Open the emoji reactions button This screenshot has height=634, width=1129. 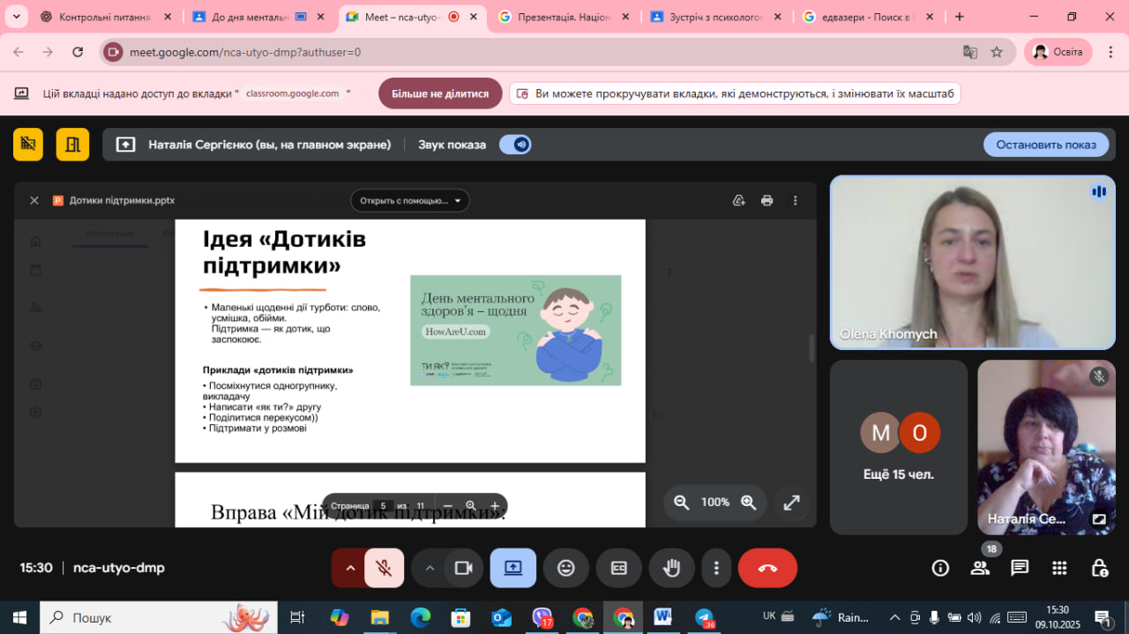[x=566, y=568]
